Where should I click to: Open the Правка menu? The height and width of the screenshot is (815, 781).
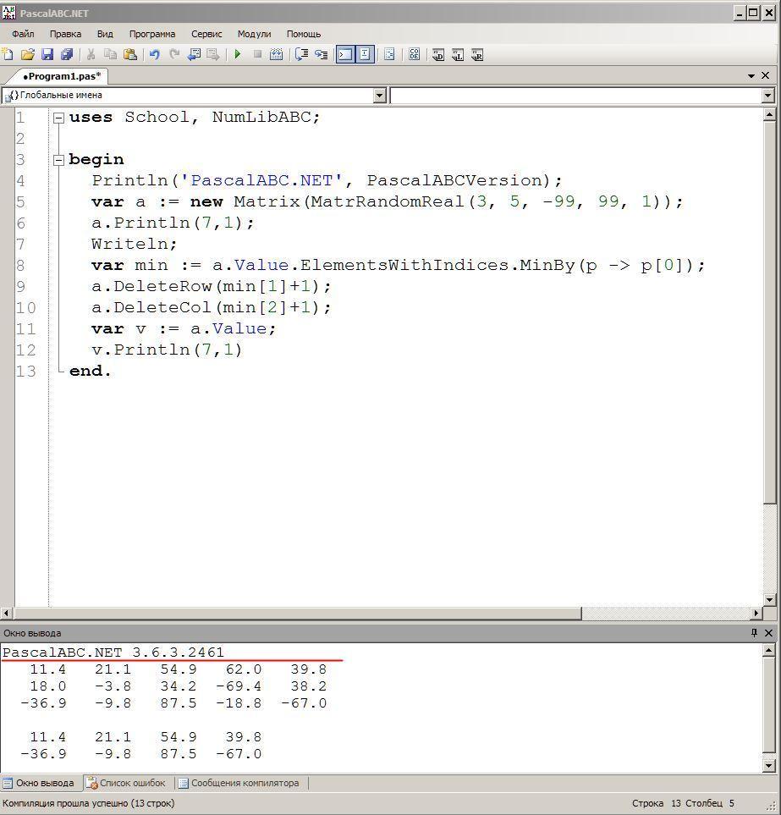click(x=65, y=34)
